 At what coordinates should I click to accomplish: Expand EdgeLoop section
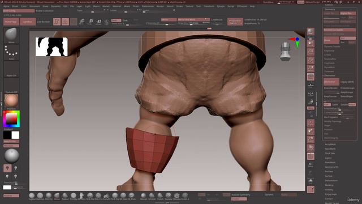329,50
